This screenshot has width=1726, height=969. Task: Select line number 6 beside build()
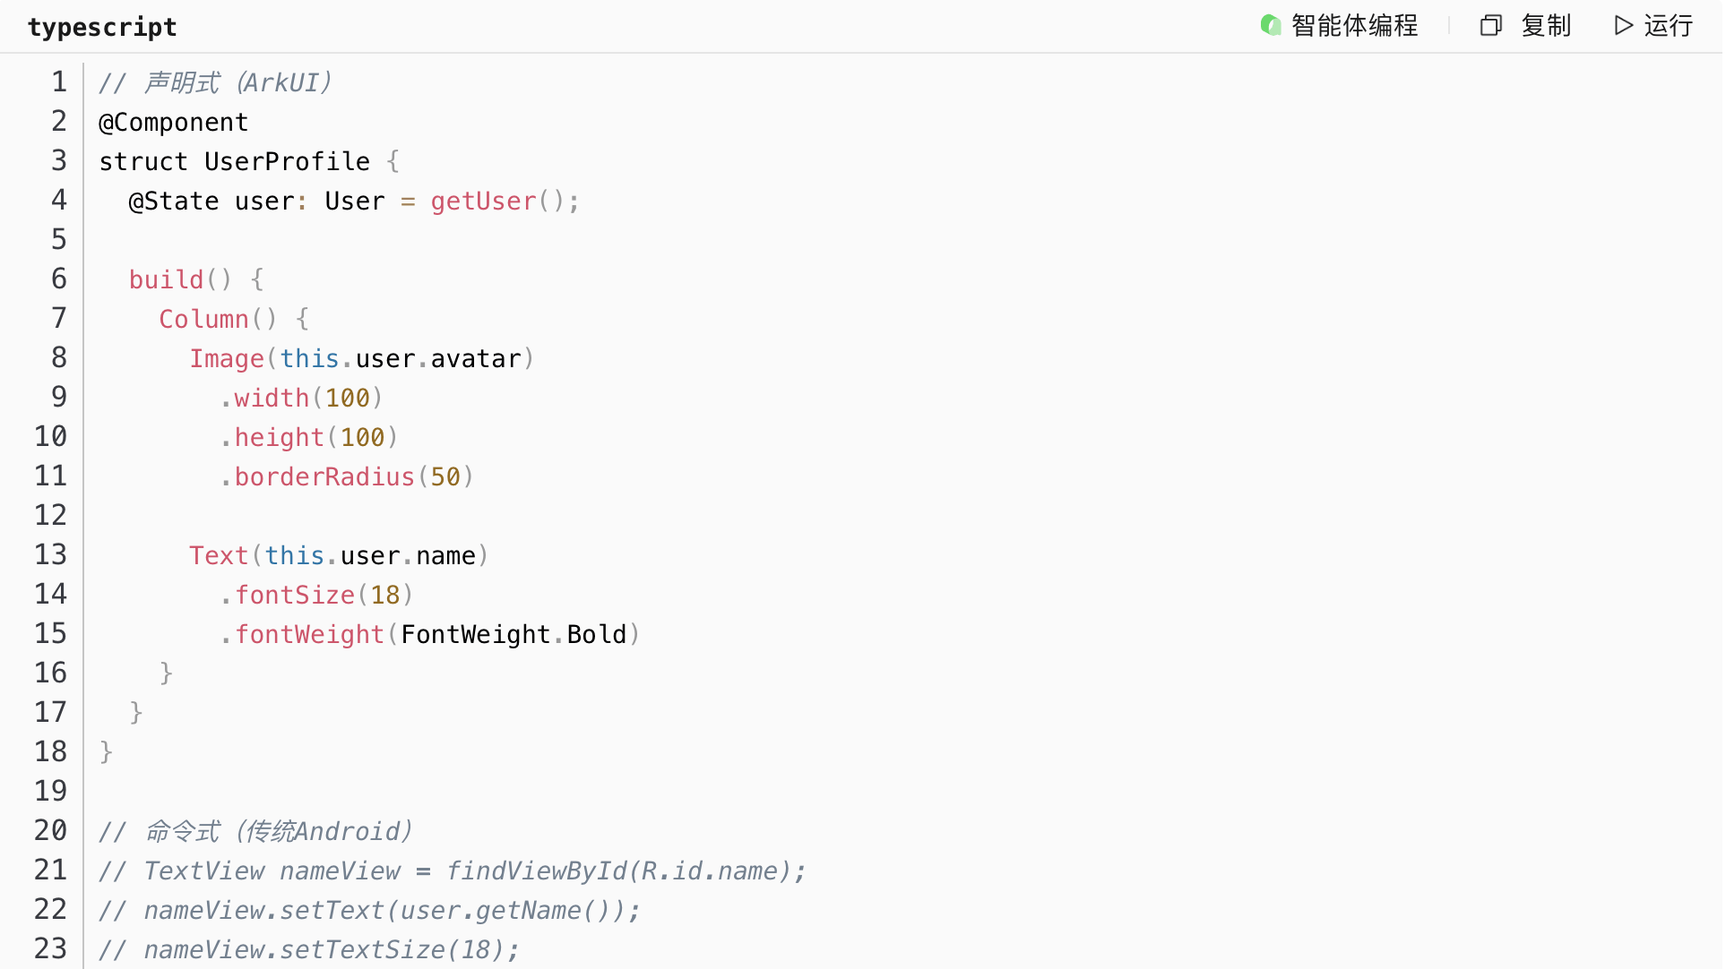(x=59, y=279)
